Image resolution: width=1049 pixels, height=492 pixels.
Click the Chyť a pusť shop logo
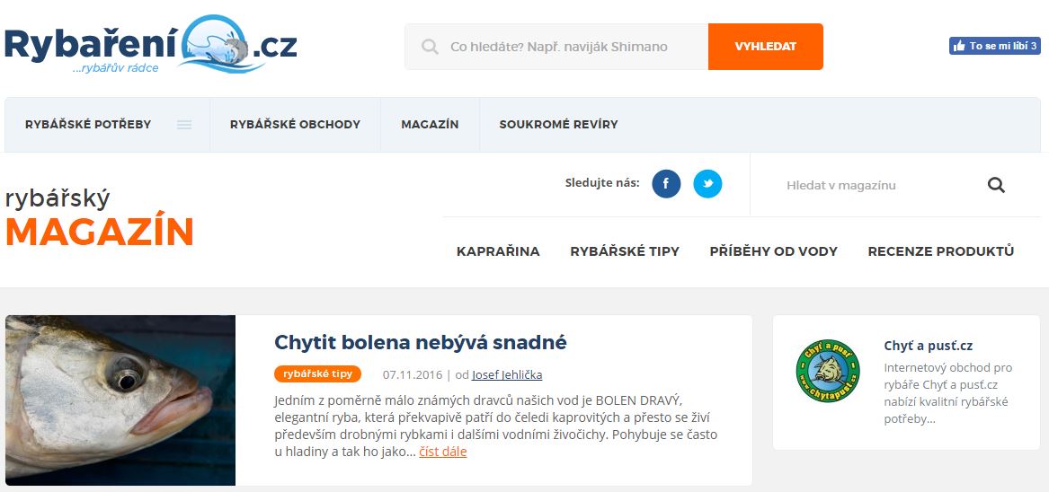tap(828, 371)
